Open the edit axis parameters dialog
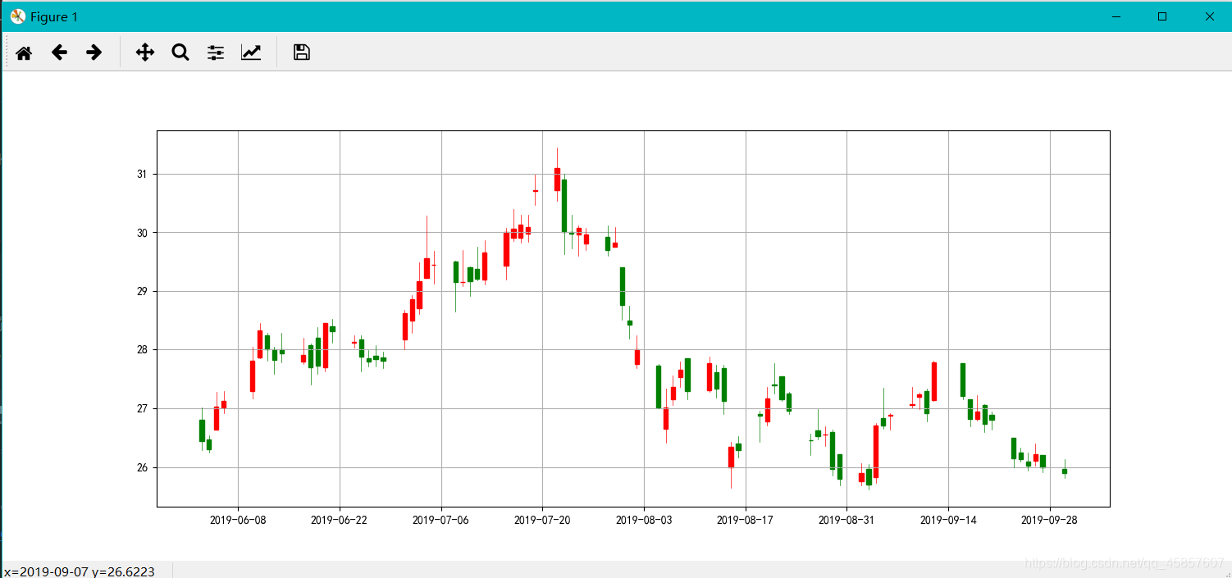 point(251,52)
